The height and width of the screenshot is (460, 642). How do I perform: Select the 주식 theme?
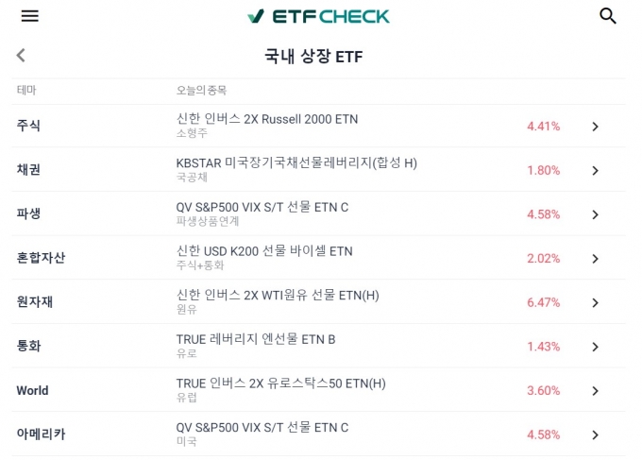(28, 126)
